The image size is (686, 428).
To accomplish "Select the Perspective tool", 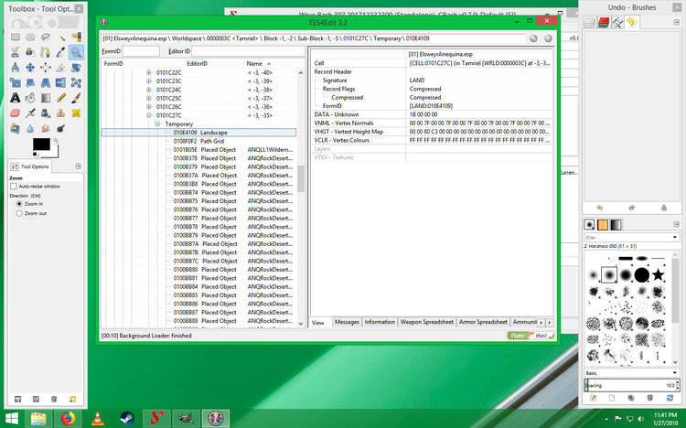I will [46, 82].
